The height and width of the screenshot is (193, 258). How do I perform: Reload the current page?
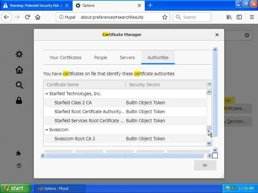click(x=27, y=17)
